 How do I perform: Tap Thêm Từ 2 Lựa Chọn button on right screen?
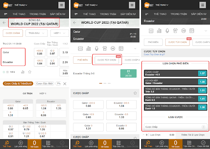coord(193,135)
